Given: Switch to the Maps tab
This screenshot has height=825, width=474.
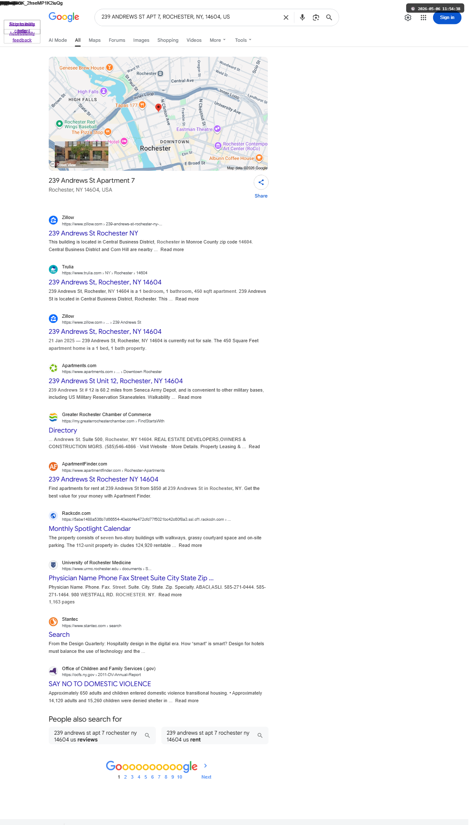Looking at the screenshot, I should tap(94, 40).
